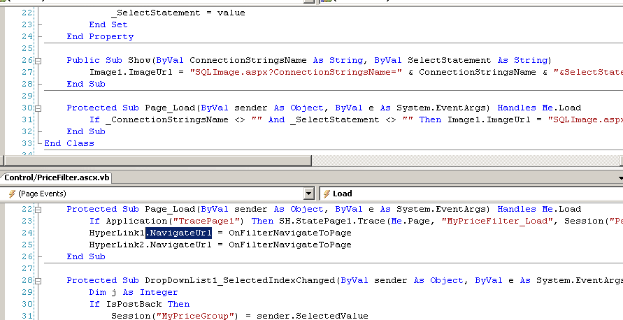Click the "MyPriceFilter_Load" string

pos(498,221)
